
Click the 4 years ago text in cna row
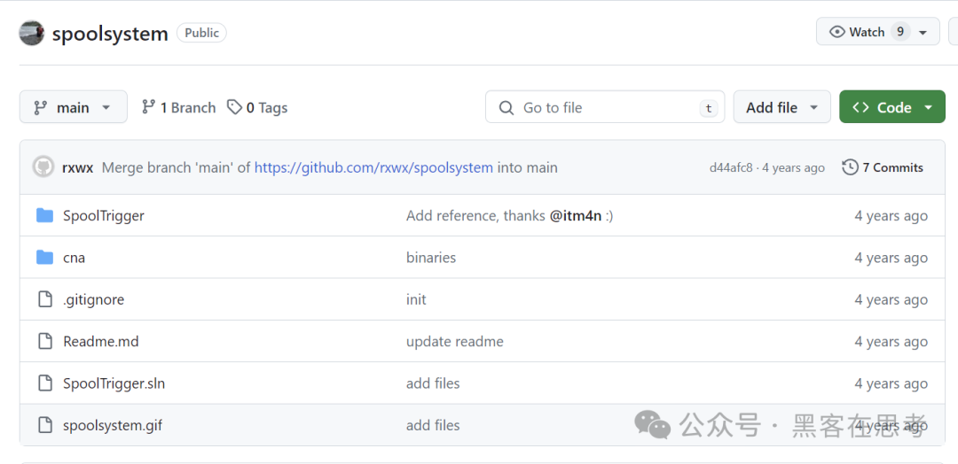coord(891,258)
